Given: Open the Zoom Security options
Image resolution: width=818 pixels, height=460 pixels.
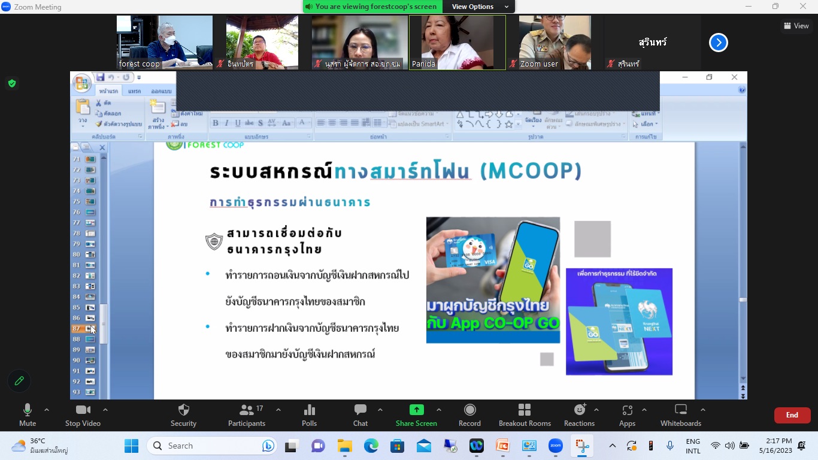Looking at the screenshot, I should coord(183,415).
